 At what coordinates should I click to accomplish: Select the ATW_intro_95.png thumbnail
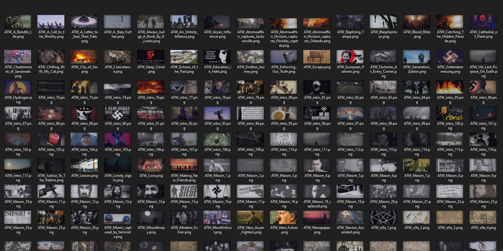click(284, 113)
